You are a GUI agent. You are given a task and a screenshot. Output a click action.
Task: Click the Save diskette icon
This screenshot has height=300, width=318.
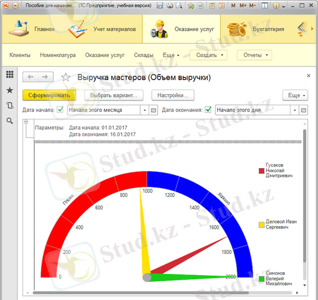pyautogui.click(x=160, y=5)
